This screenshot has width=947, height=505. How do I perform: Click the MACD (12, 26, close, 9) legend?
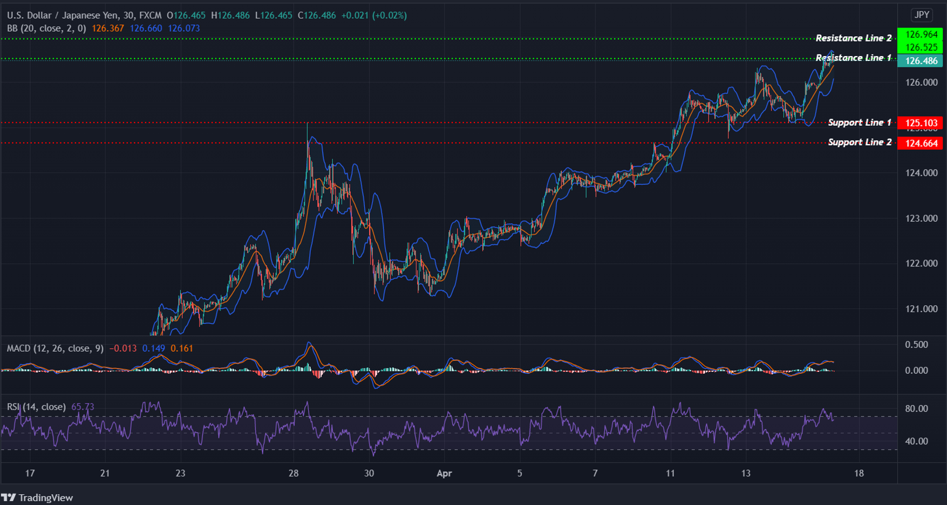pyautogui.click(x=54, y=349)
